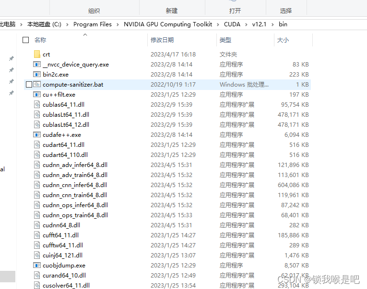Go to CUDA folder in breadcrumb
Viewport: 367px width, 289px height.
pyautogui.click(x=232, y=24)
